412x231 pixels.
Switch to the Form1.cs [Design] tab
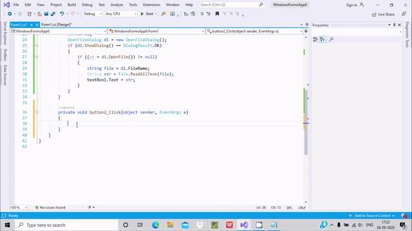tap(56, 24)
